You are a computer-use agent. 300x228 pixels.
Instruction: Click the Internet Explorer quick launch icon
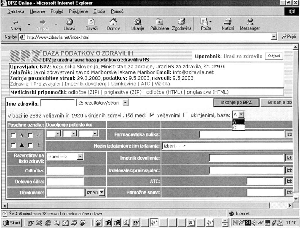[48, 223]
